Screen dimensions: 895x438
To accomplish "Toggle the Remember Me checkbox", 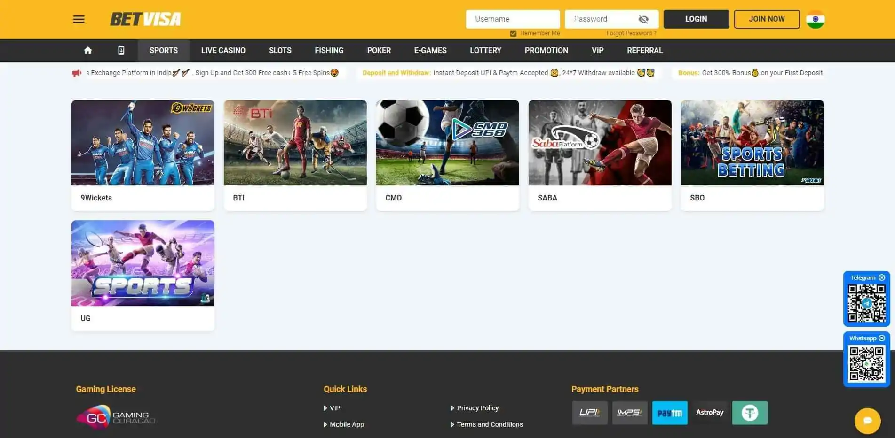I will (x=513, y=33).
